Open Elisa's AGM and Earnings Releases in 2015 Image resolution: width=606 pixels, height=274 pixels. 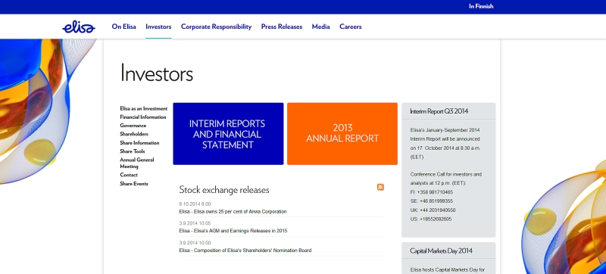[x=233, y=231]
